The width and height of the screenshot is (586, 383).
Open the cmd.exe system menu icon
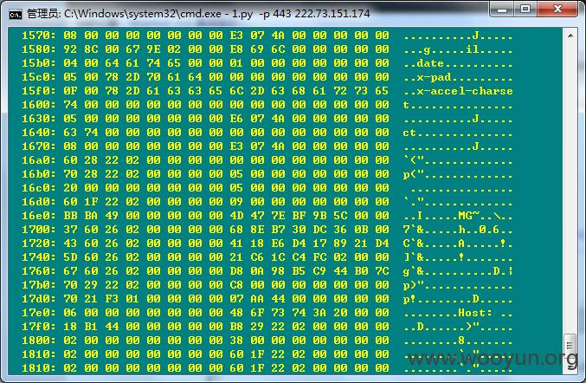click(x=16, y=14)
